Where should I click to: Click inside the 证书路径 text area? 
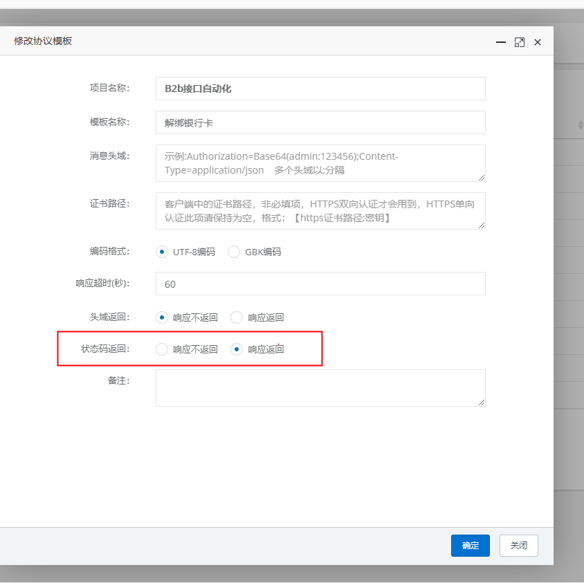[x=320, y=211]
